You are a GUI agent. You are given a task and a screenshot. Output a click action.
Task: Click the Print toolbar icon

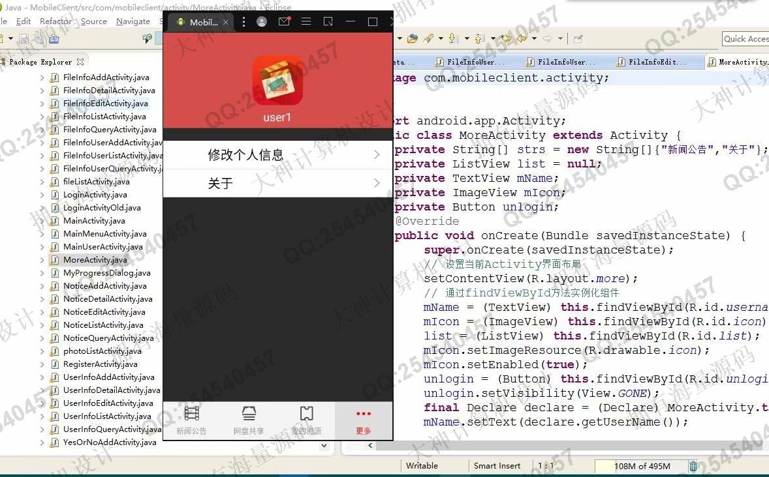[x=54, y=38]
